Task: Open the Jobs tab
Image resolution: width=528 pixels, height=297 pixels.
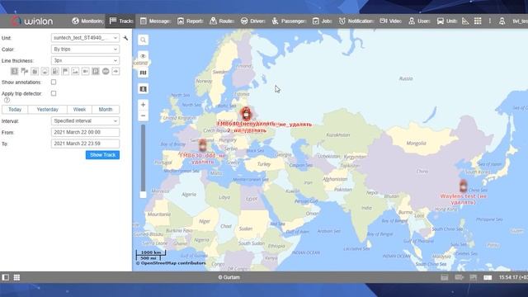Action: (x=322, y=21)
